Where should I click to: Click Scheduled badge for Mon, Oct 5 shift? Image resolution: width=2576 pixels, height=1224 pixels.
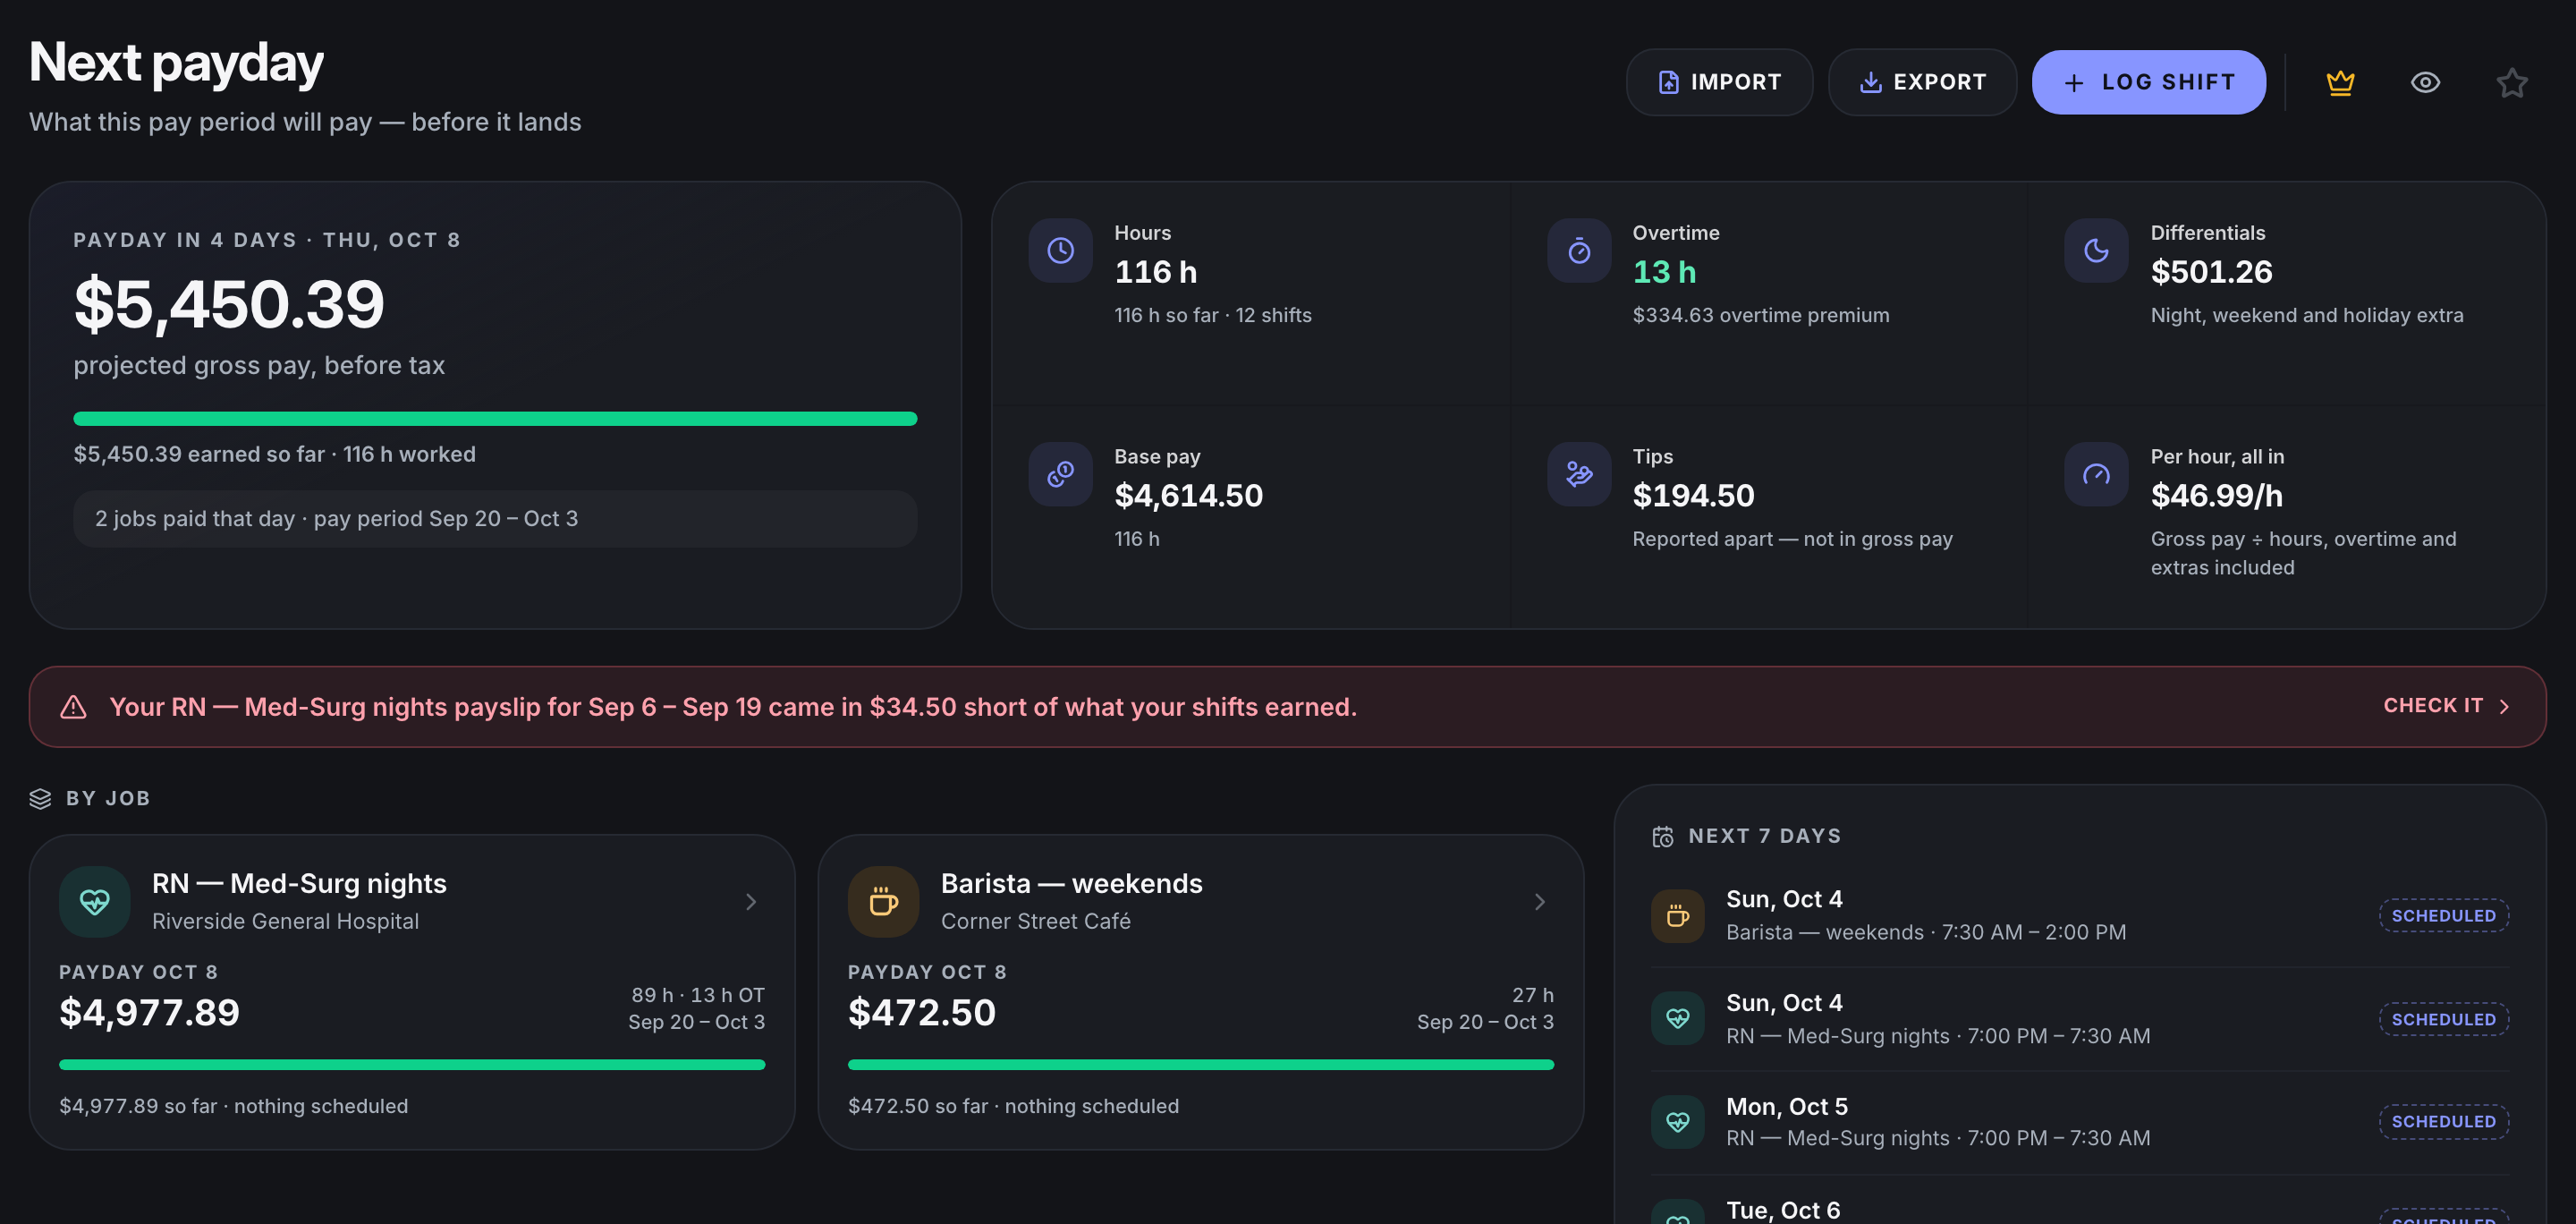coord(2443,1121)
